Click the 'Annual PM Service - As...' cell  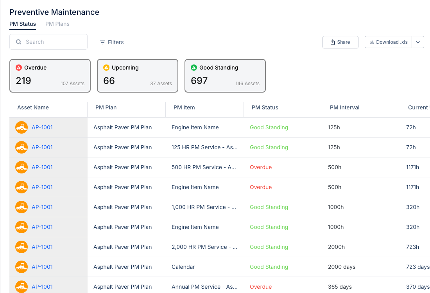click(204, 287)
